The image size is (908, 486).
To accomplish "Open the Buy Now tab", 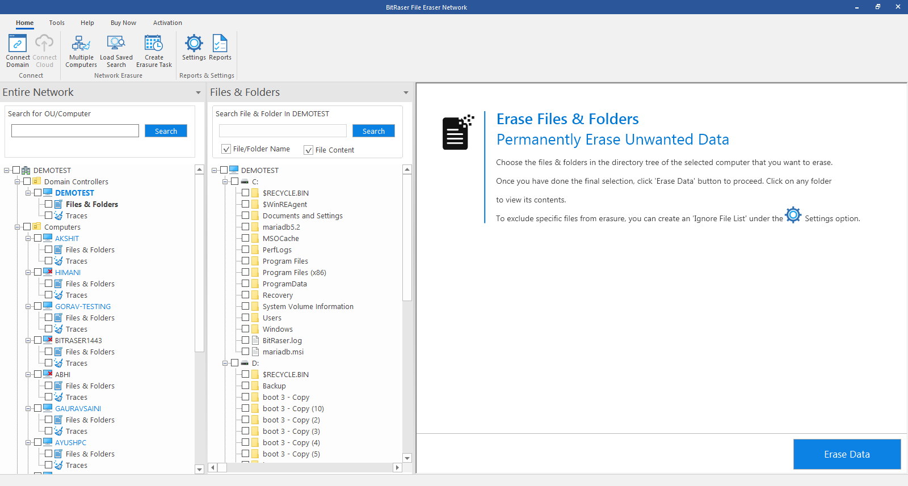I will point(123,23).
